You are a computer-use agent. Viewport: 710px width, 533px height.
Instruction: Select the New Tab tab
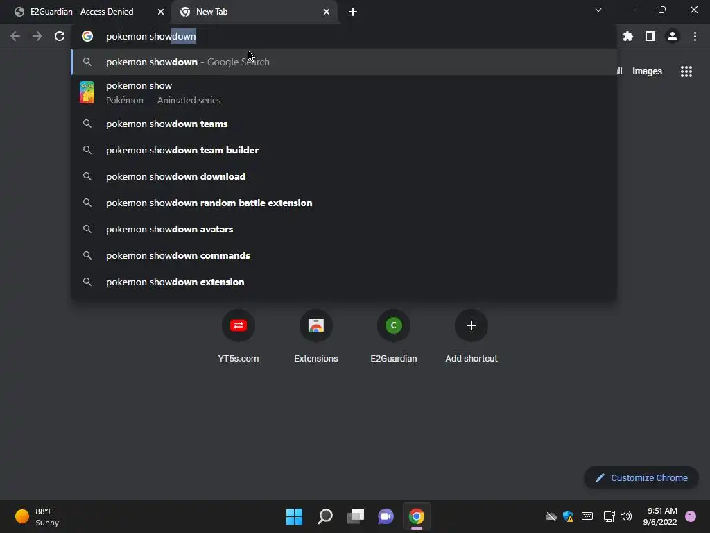pos(254,12)
